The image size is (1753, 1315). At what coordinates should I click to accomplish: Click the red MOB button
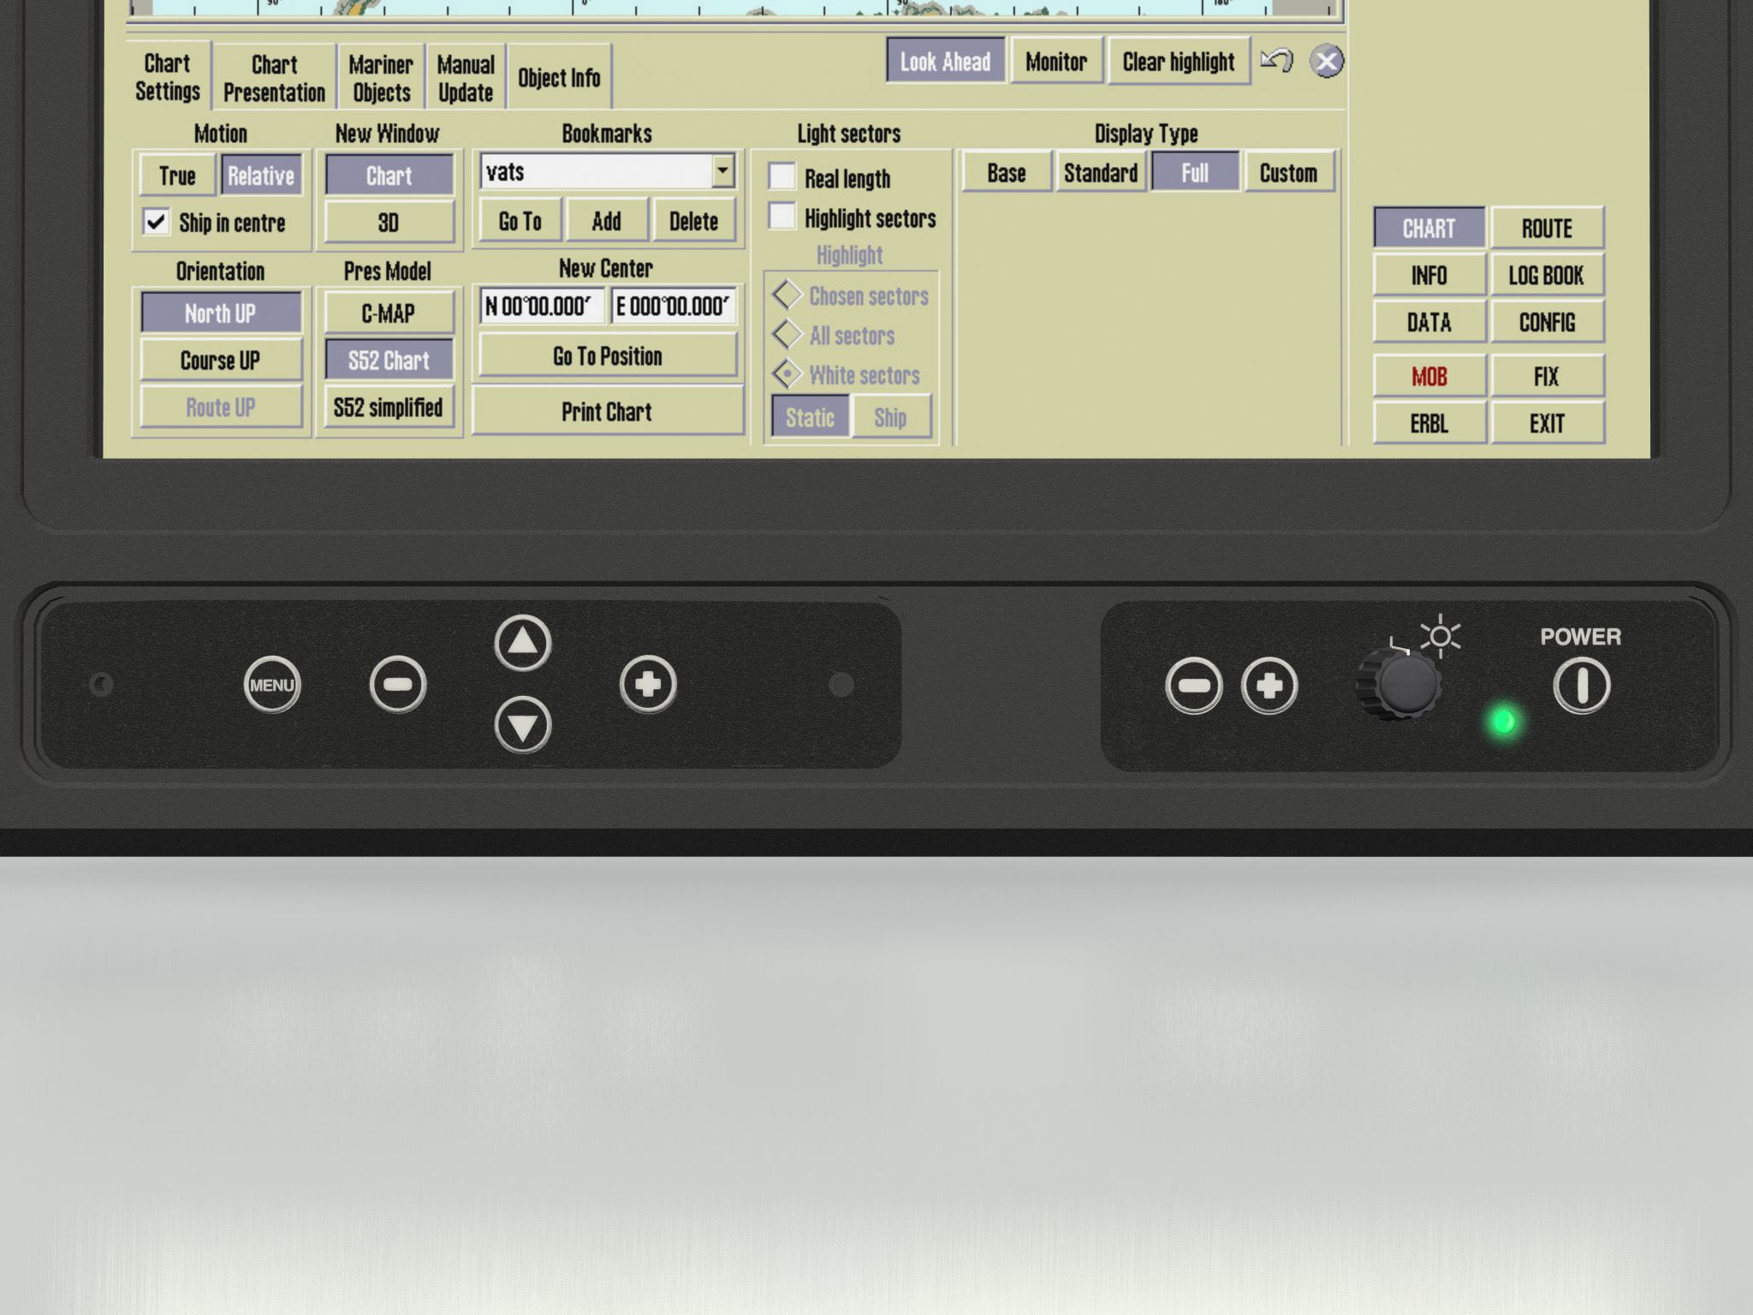[x=1429, y=377]
